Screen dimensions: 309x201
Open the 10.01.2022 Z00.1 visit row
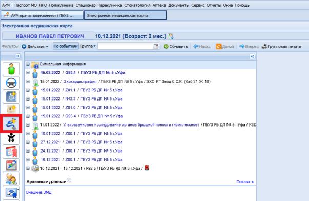click(81, 134)
